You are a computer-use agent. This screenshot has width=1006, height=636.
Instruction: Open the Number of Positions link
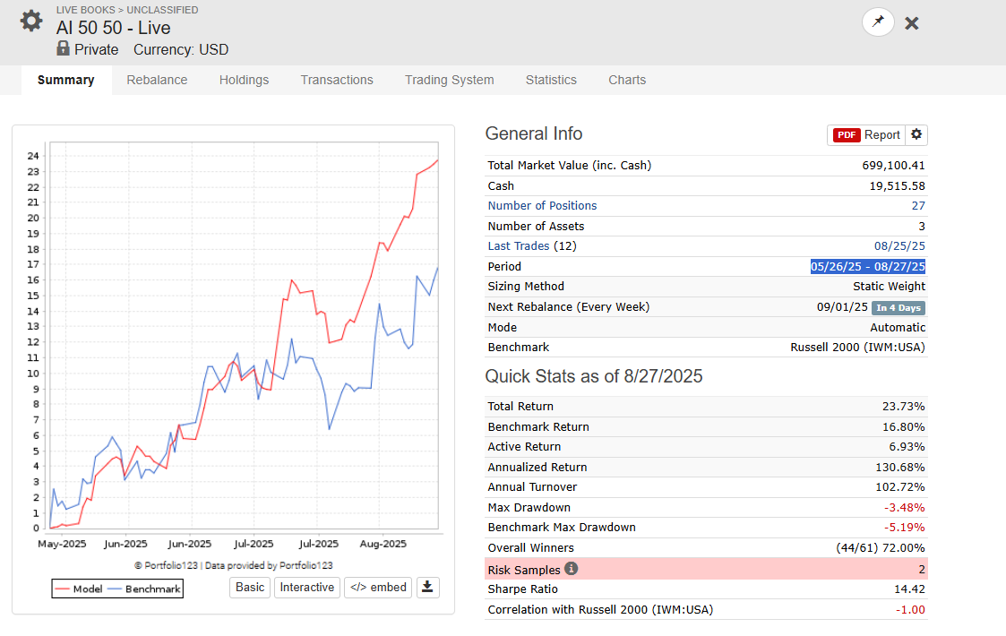click(x=542, y=205)
